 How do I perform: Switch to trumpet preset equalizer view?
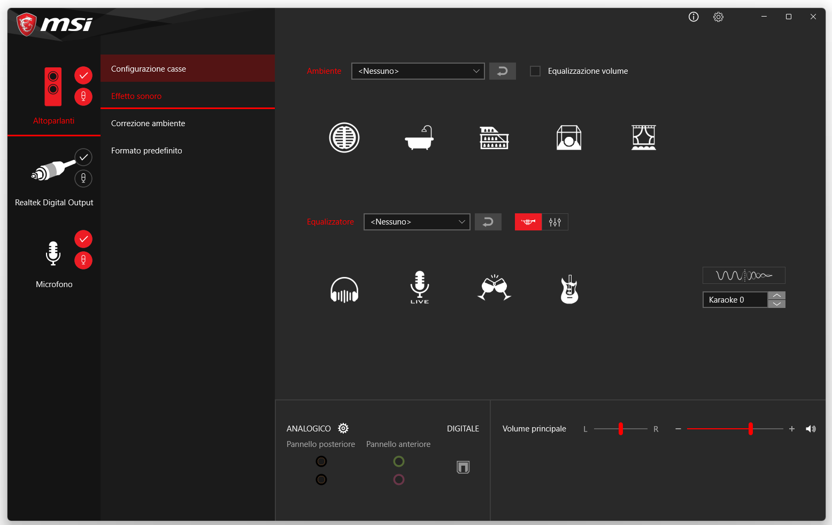(528, 222)
